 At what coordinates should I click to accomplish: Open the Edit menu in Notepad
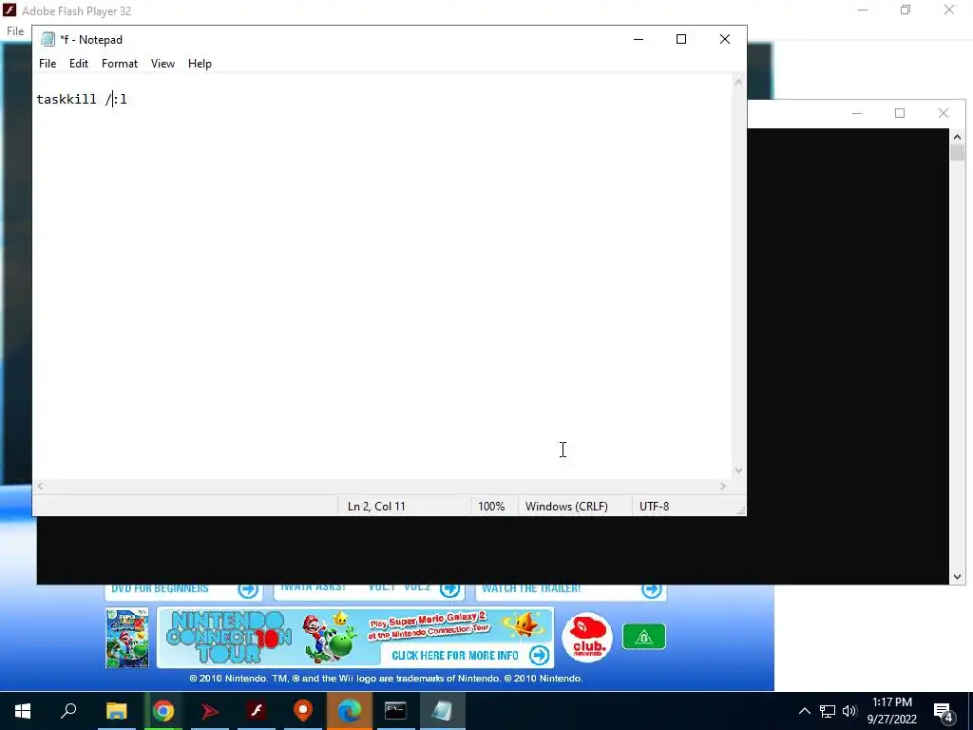(x=79, y=64)
